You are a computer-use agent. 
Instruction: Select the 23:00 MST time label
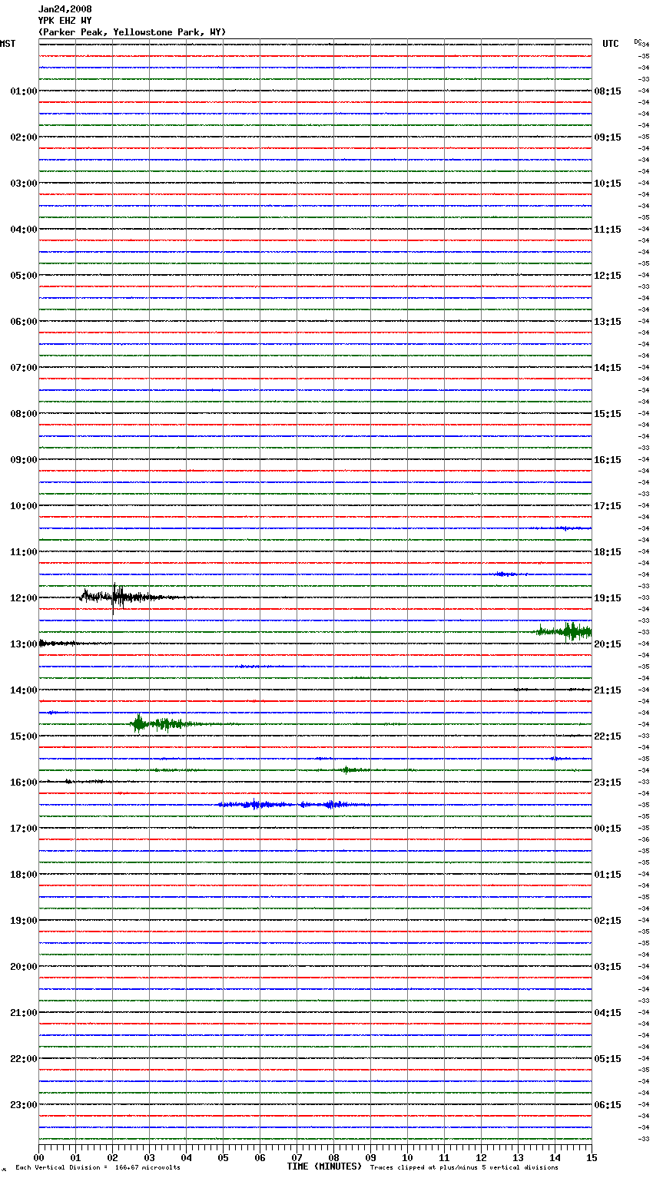pos(23,1105)
